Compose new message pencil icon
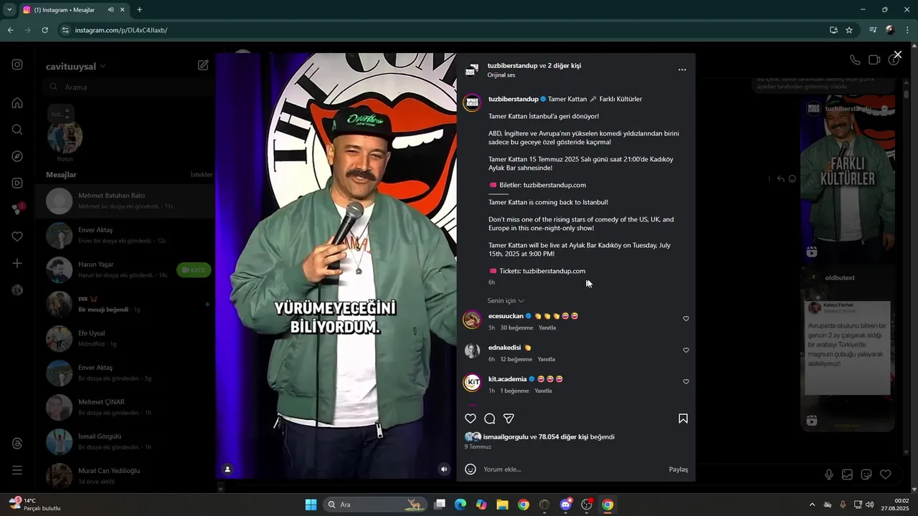This screenshot has width=918, height=516. pos(204,65)
